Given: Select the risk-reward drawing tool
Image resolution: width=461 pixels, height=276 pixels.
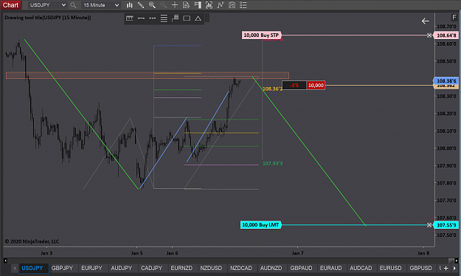Looking at the screenshot, I should click(x=130, y=18).
